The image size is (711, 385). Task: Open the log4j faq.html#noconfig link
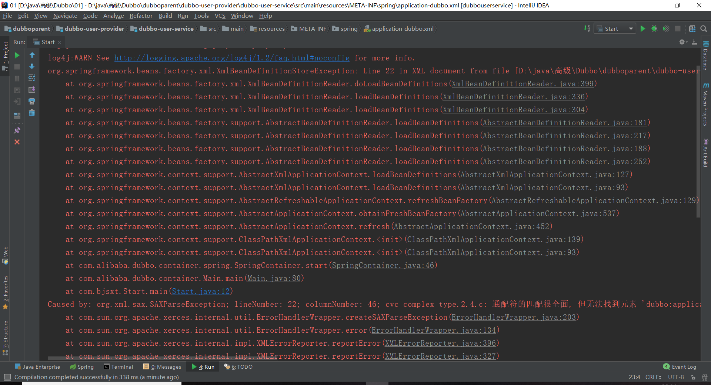point(232,58)
